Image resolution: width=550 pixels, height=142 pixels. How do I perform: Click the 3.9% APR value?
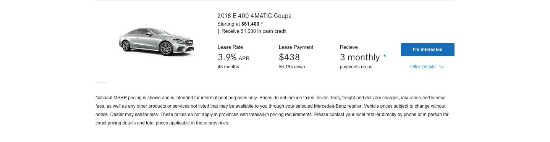pos(234,58)
